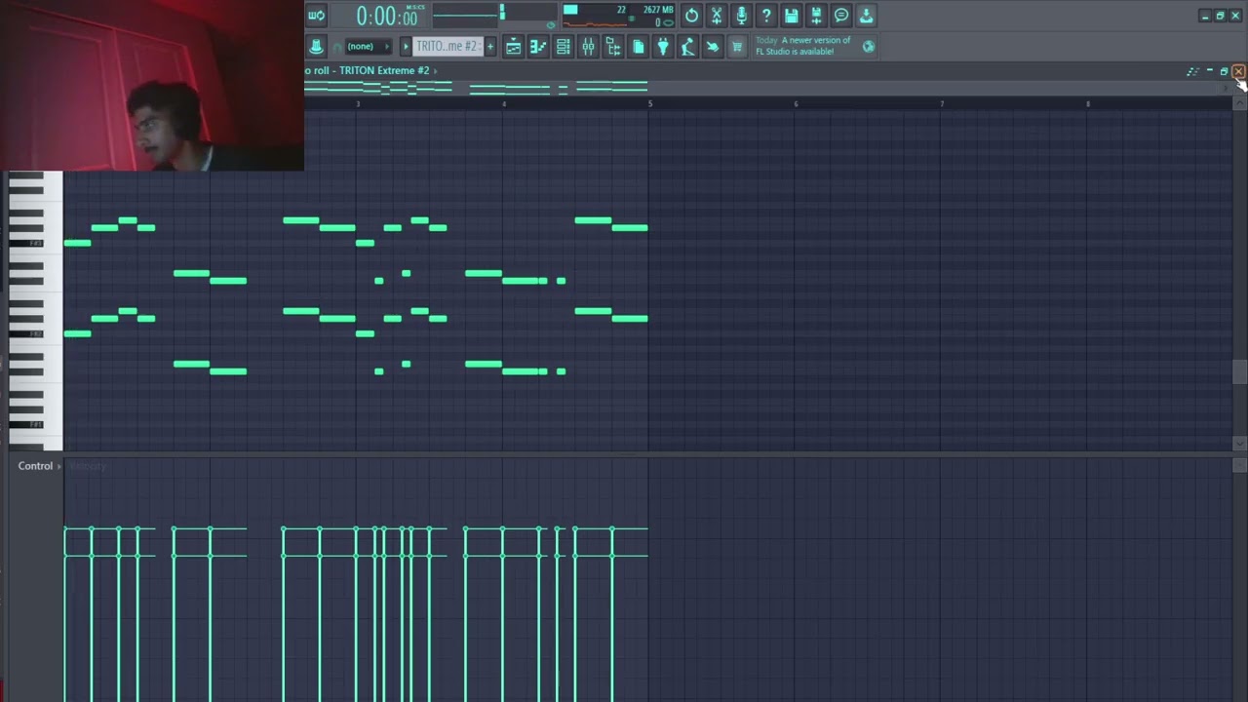Click the small arrow after TRITON Extreme #2

436,70
